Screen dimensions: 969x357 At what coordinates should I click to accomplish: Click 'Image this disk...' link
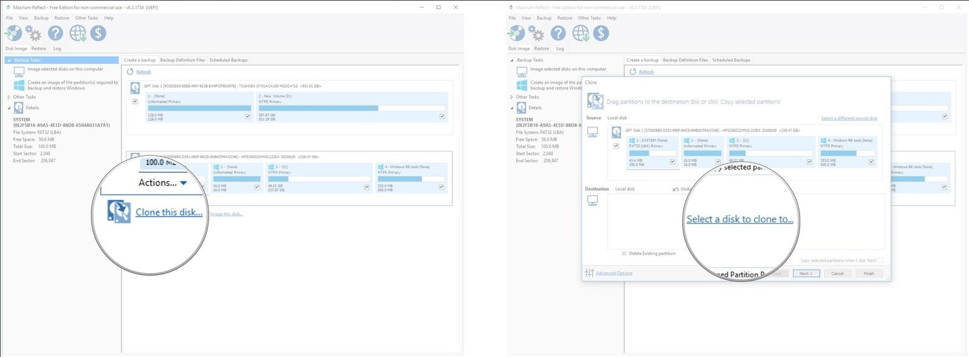point(226,214)
